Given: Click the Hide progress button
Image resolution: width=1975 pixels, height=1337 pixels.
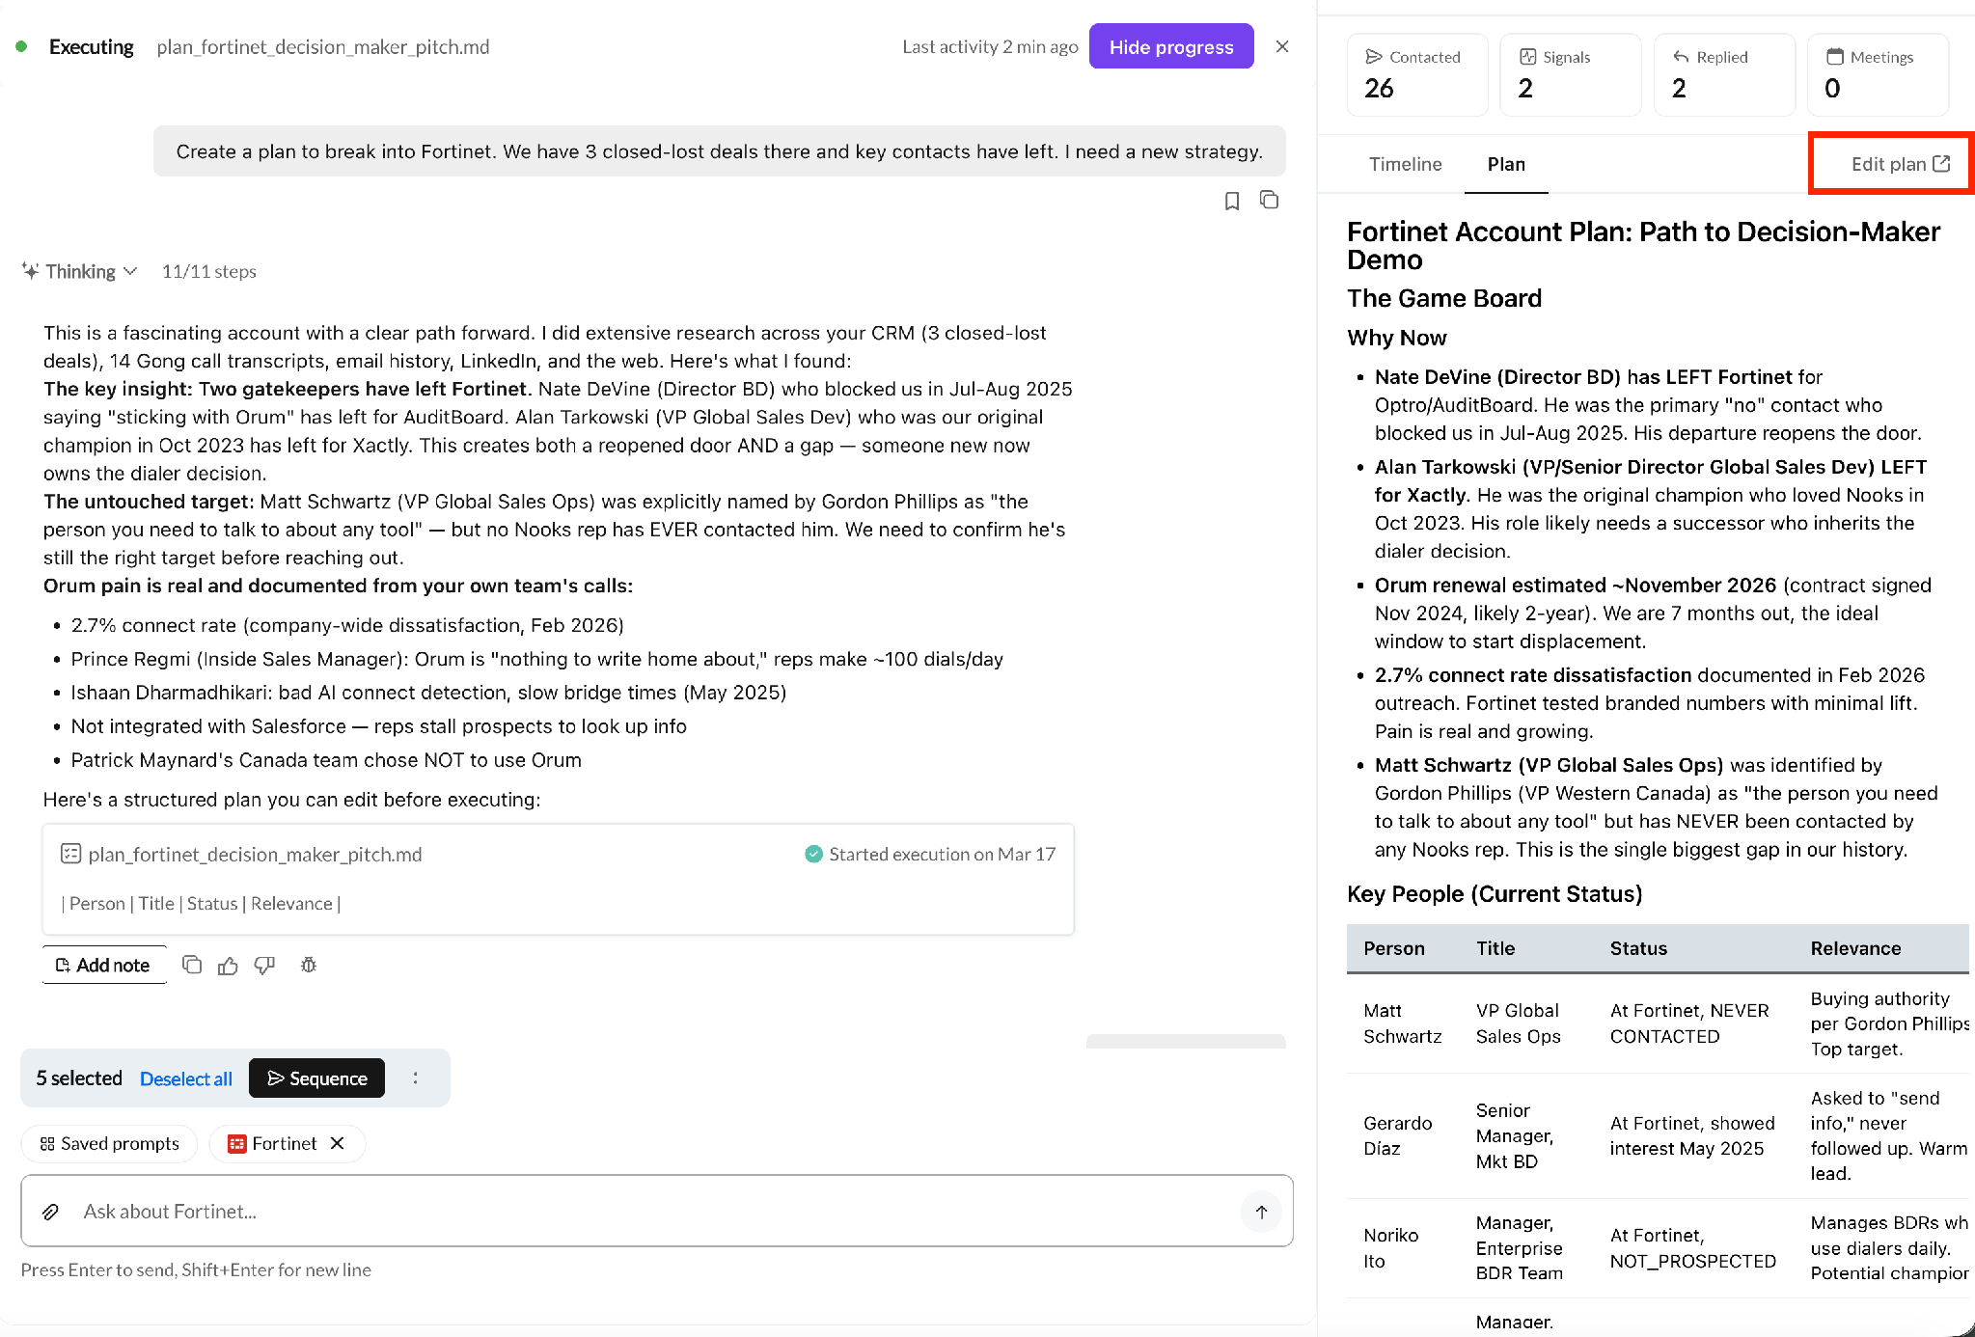Looking at the screenshot, I should [x=1170, y=46].
